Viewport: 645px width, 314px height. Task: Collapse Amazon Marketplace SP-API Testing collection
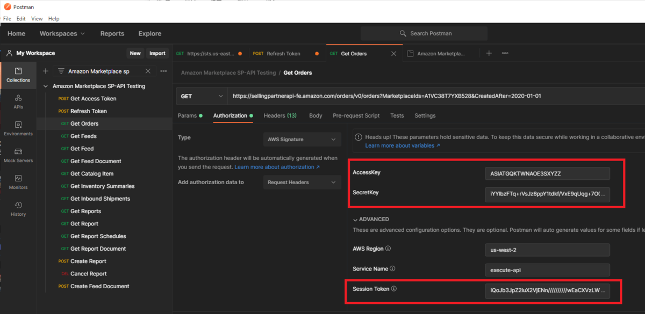click(x=46, y=86)
